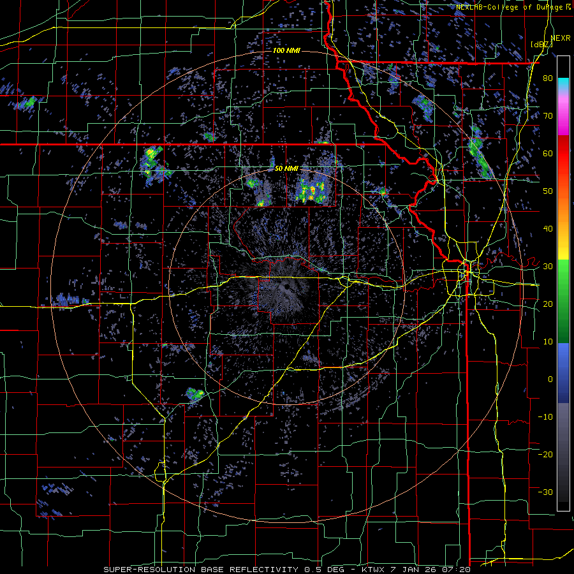Click the 40 tick on the dBZ scale
Screen dimensions: 574x574
(548, 229)
